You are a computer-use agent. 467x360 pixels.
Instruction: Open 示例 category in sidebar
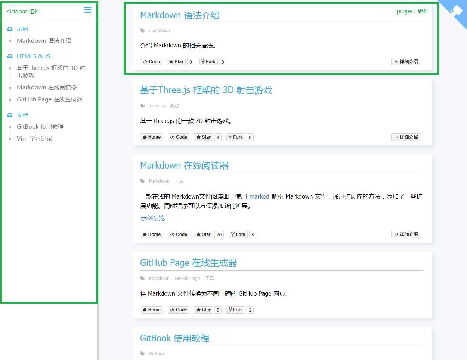pos(22,29)
